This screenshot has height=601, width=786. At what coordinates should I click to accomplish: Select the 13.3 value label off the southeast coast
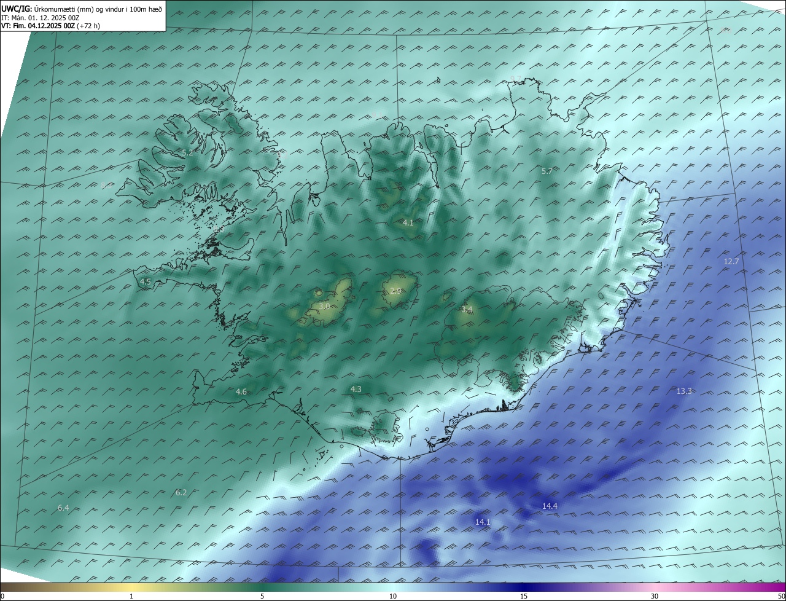(x=684, y=391)
